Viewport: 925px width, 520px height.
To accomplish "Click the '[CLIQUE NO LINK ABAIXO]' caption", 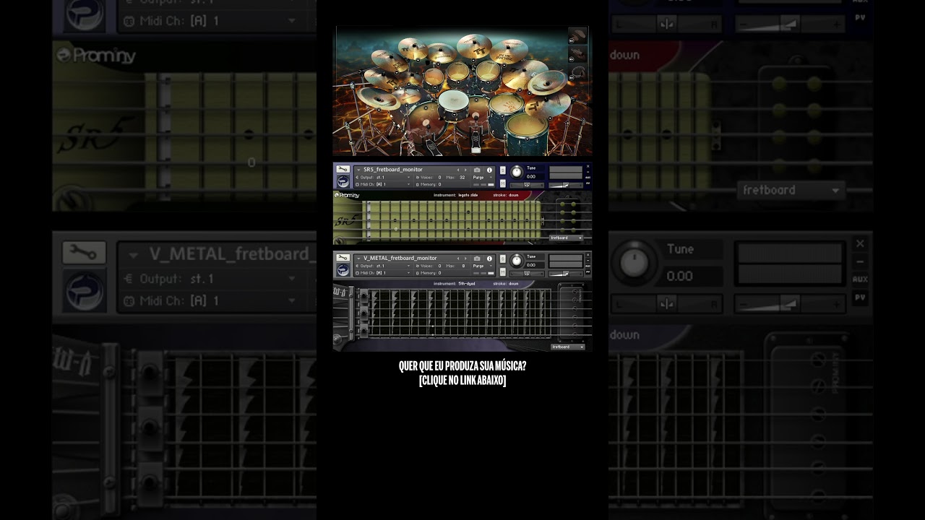I will (462, 381).
